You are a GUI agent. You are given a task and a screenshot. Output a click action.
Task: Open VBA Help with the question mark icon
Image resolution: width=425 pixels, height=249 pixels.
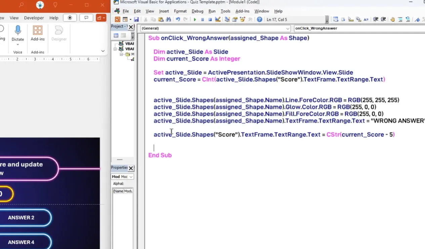[259, 19]
